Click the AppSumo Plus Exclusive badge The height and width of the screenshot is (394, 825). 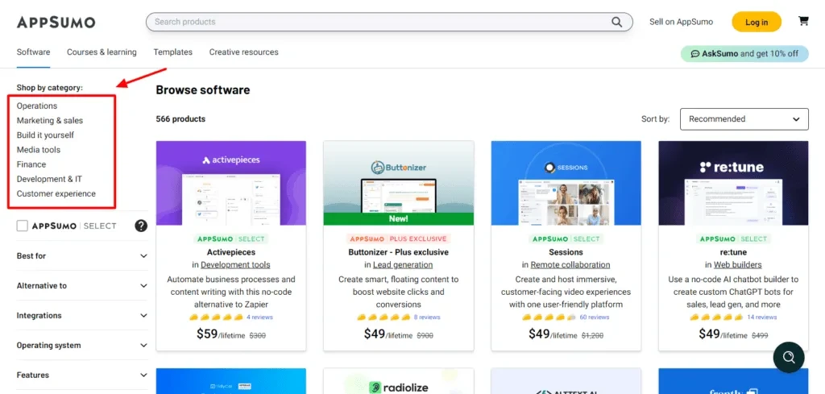(x=398, y=238)
